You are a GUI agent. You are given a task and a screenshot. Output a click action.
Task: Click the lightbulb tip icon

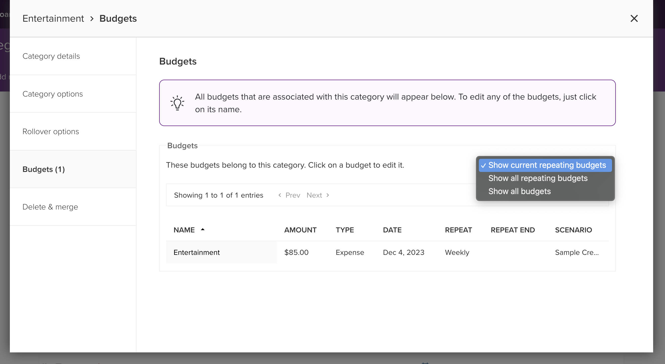click(x=177, y=103)
